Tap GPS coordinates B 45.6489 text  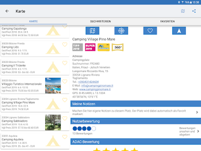(x=89, y=93)
